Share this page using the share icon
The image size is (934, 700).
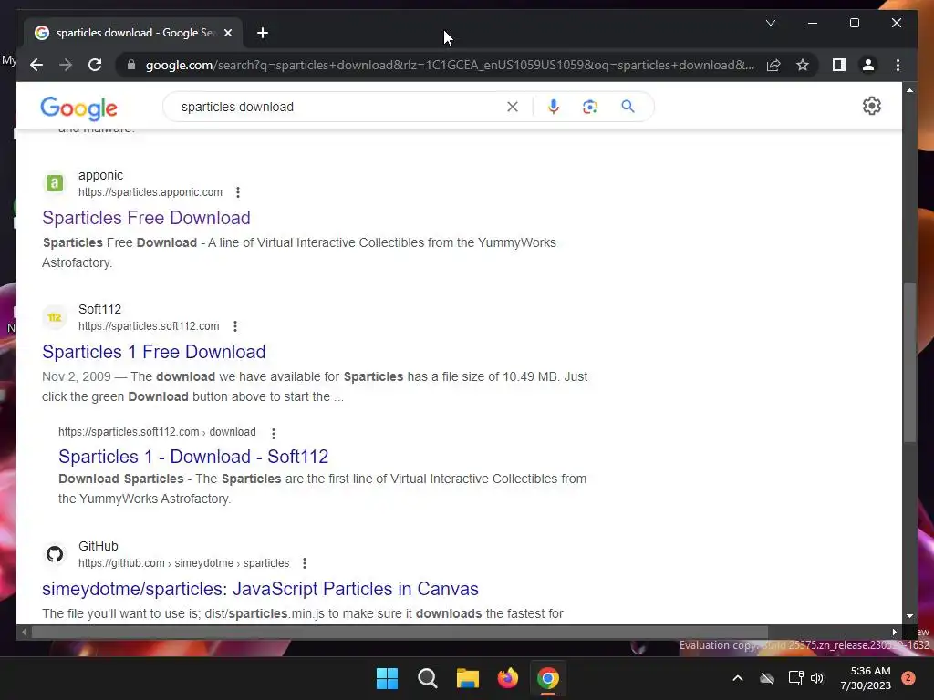773,65
